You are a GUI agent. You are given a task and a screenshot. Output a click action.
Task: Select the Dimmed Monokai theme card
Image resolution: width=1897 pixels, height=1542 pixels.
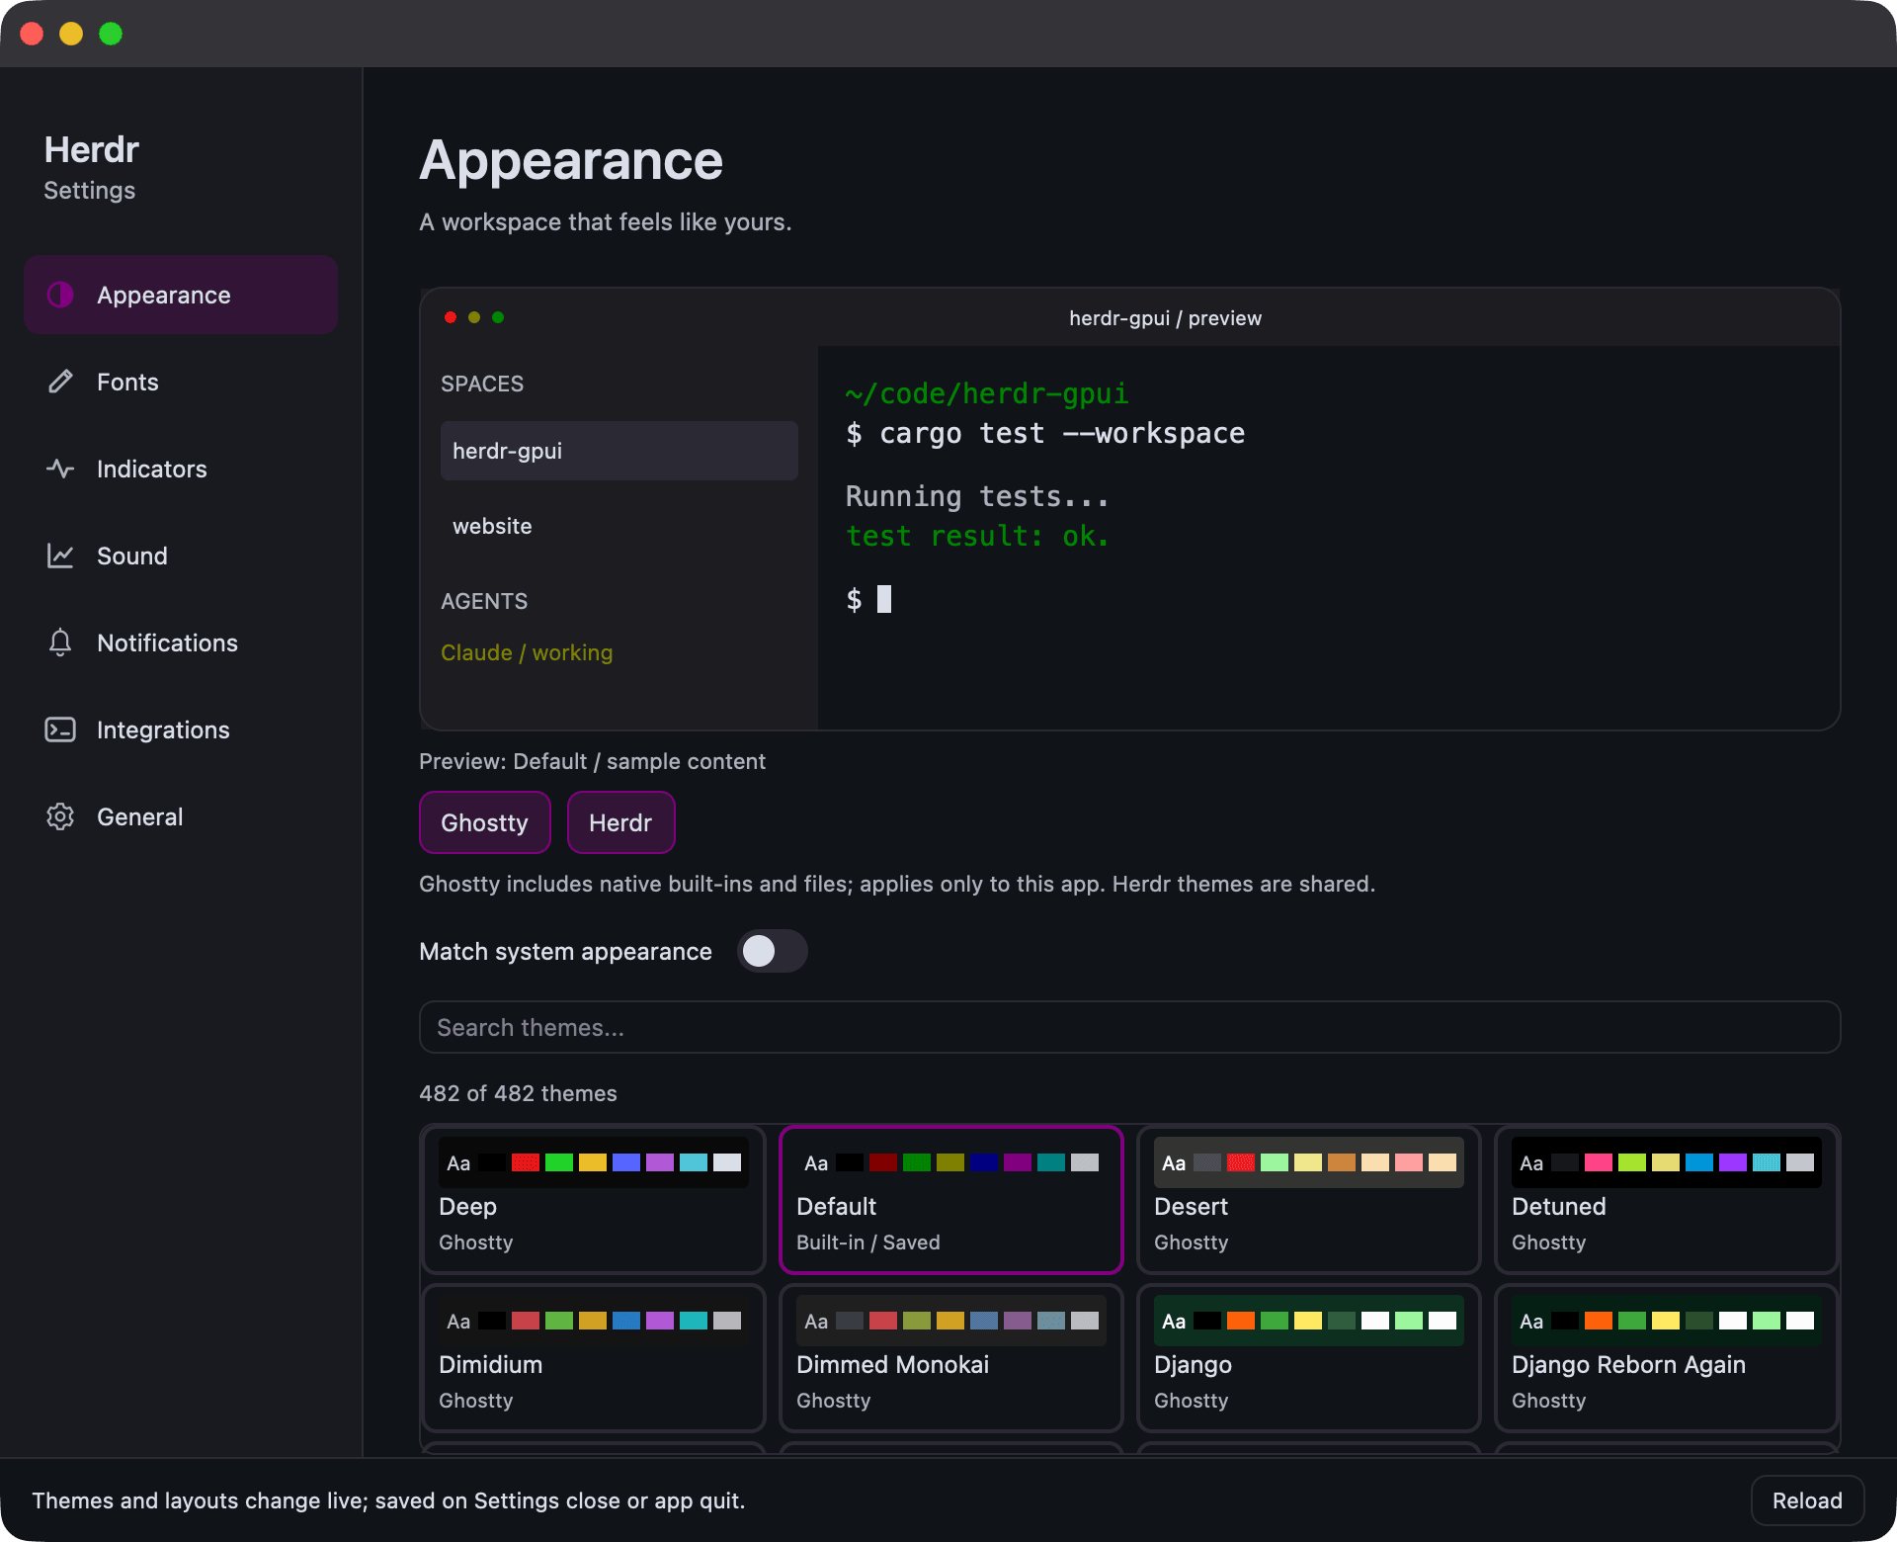pos(951,1357)
